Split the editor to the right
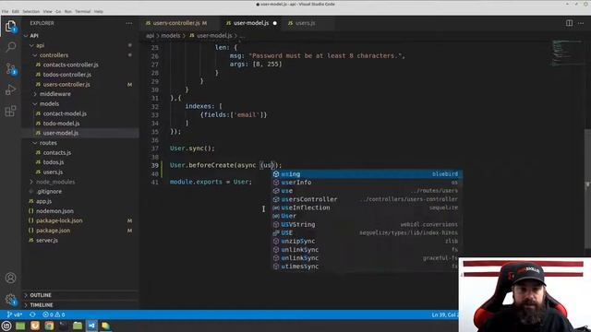 tap(569, 23)
